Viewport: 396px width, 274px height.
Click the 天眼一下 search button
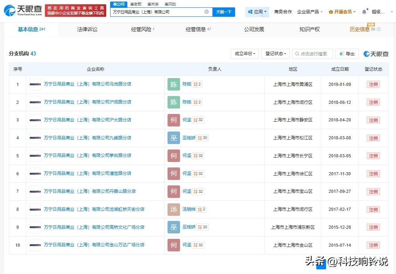pos(224,12)
